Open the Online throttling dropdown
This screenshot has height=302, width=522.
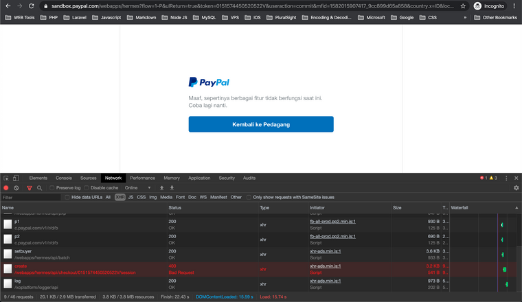137,187
